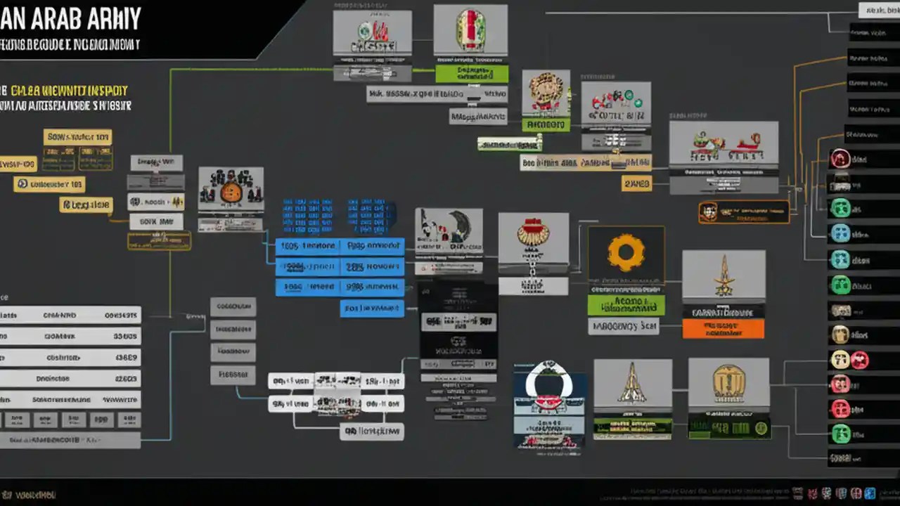Click the sword emblem unit badge
900x506 pixels.
click(723, 274)
